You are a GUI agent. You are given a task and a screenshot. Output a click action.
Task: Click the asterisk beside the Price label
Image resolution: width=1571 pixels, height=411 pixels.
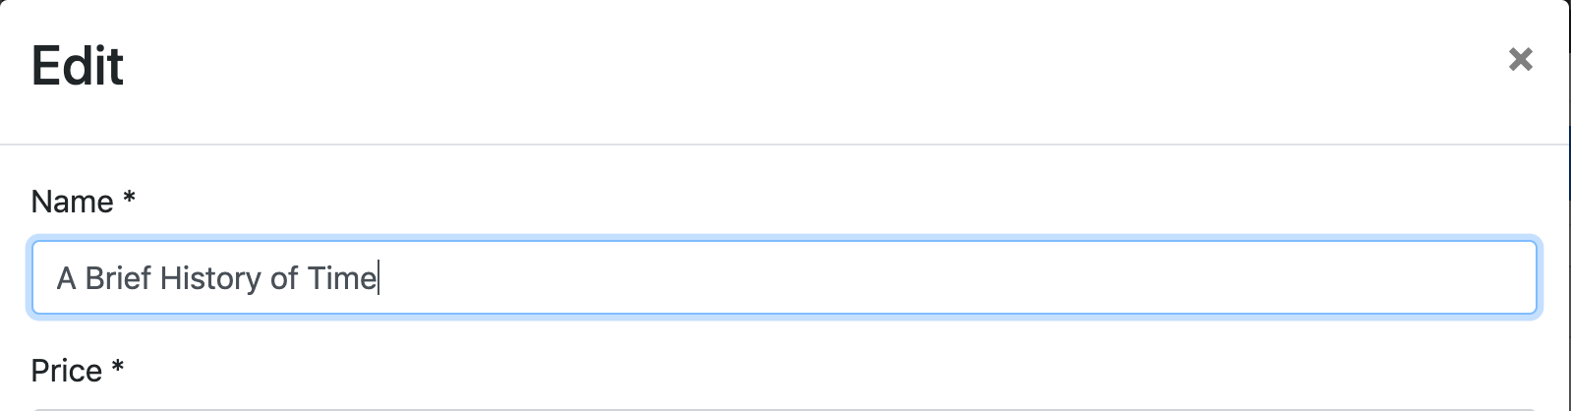(117, 369)
